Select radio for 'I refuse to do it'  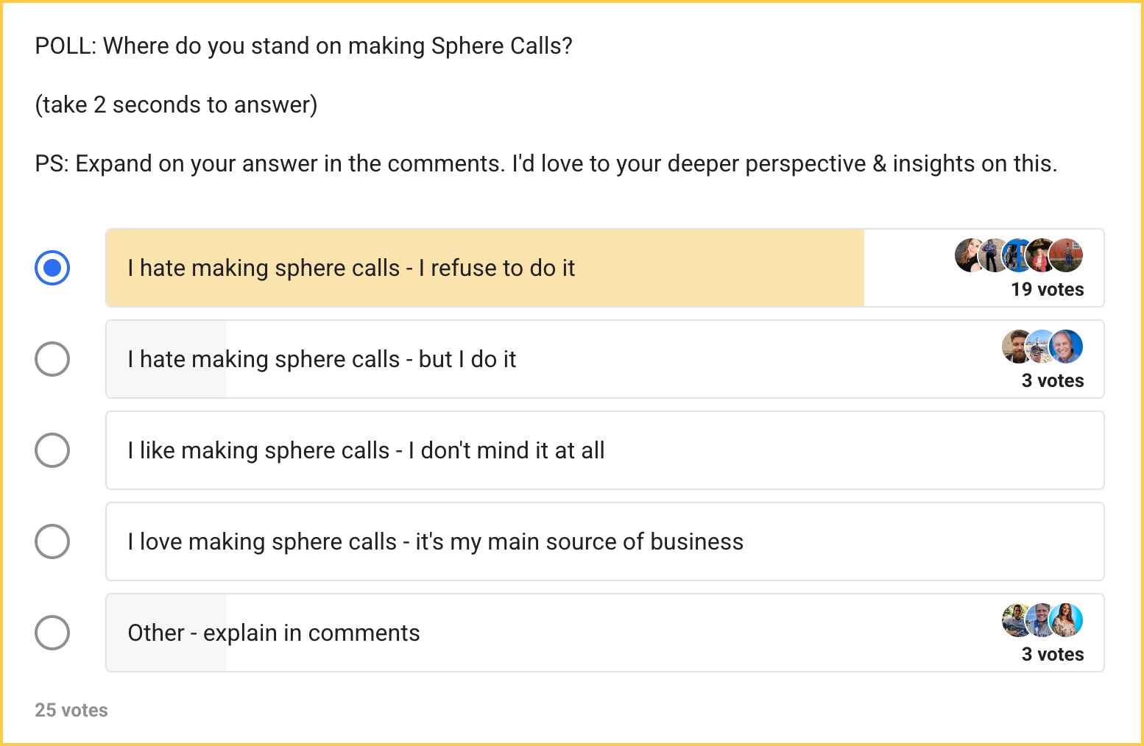[x=52, y=268]
